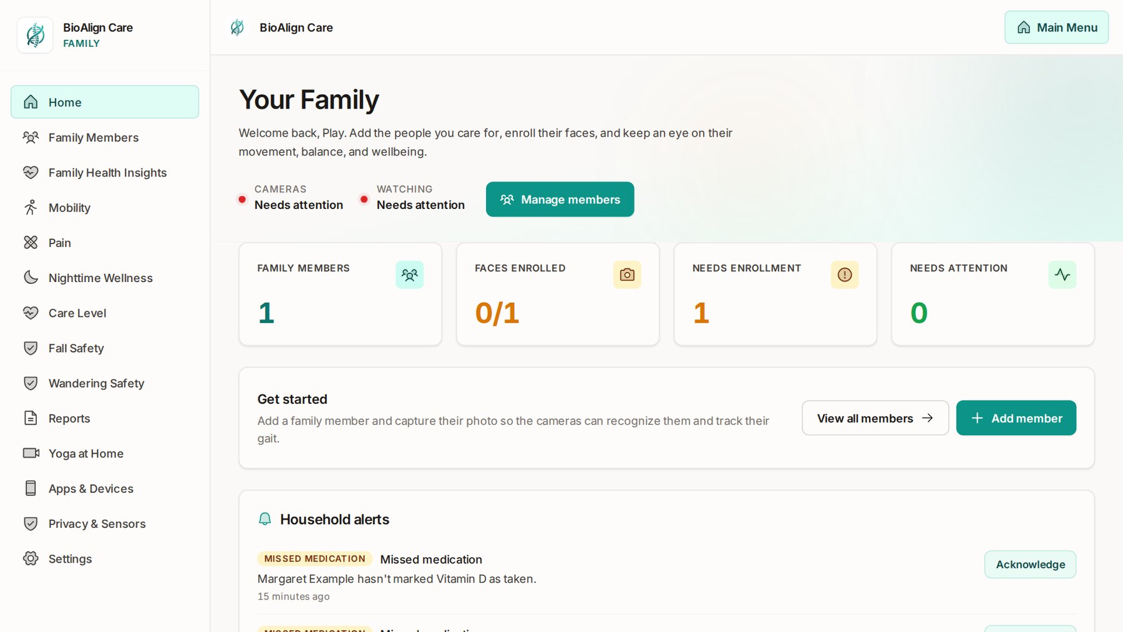Open Yoga at Home
Image resolution: width=1123 pixels, height=632 pixels.
tap(105, 453)
